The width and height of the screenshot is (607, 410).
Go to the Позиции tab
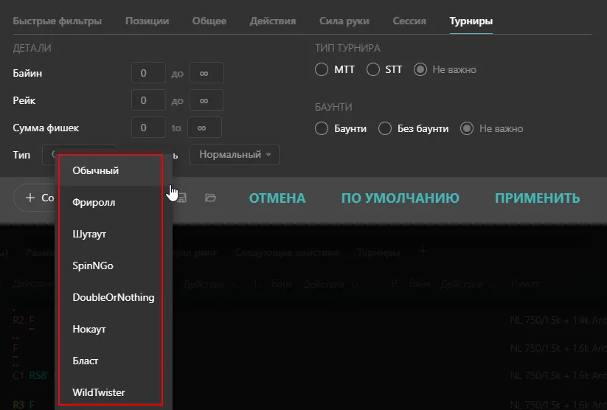coord(147,21)
